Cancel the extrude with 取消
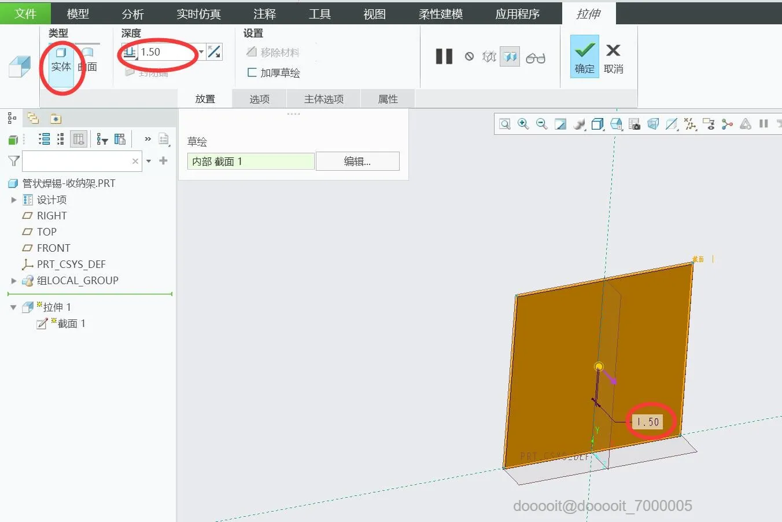 (613, 58)
